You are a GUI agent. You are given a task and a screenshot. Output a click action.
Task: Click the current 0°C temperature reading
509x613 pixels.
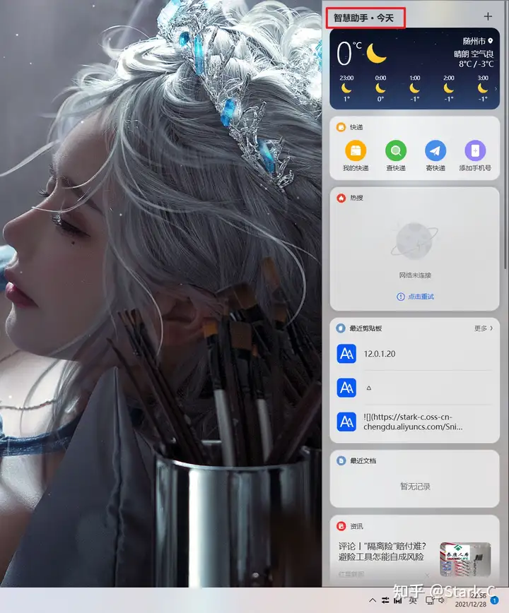(x=349, y=53)
